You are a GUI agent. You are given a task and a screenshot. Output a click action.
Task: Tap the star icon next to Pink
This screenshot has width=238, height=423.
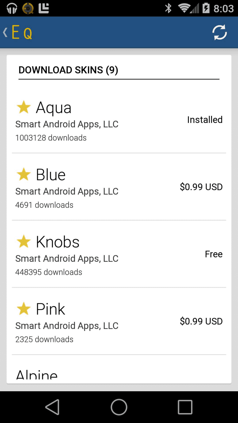click(x=23, y=309)
